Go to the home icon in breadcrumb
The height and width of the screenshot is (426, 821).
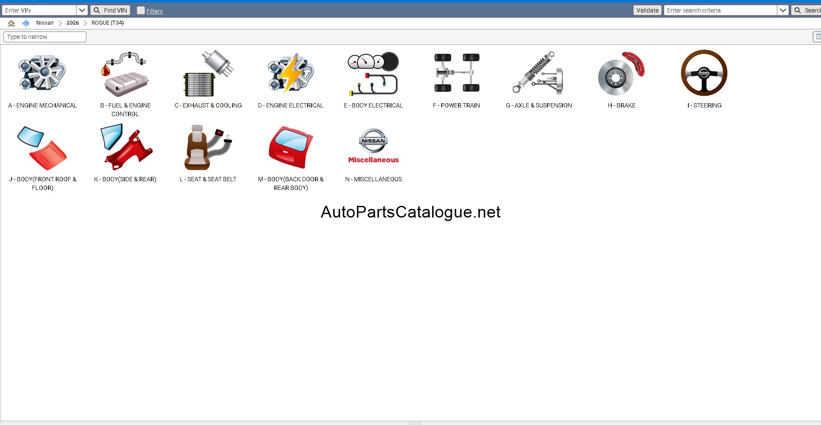pyautogui.click(x=11, y=23)
